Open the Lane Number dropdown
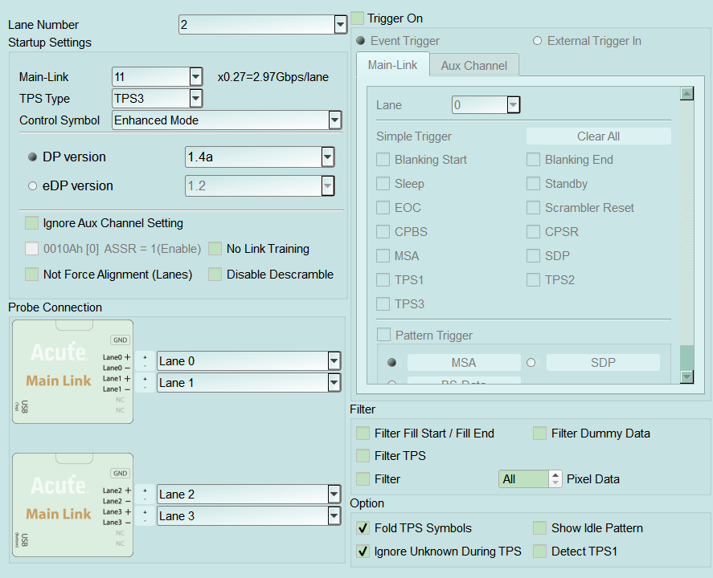The width and height of the screenshot is (713, 578). [x=340, y=25]
